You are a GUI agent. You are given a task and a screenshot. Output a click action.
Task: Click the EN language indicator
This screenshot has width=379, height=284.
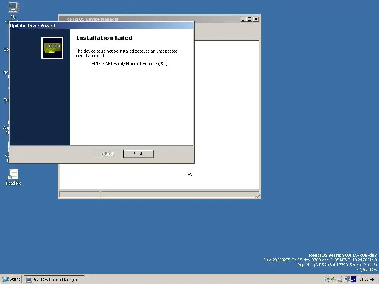click(x=353, y=279)
